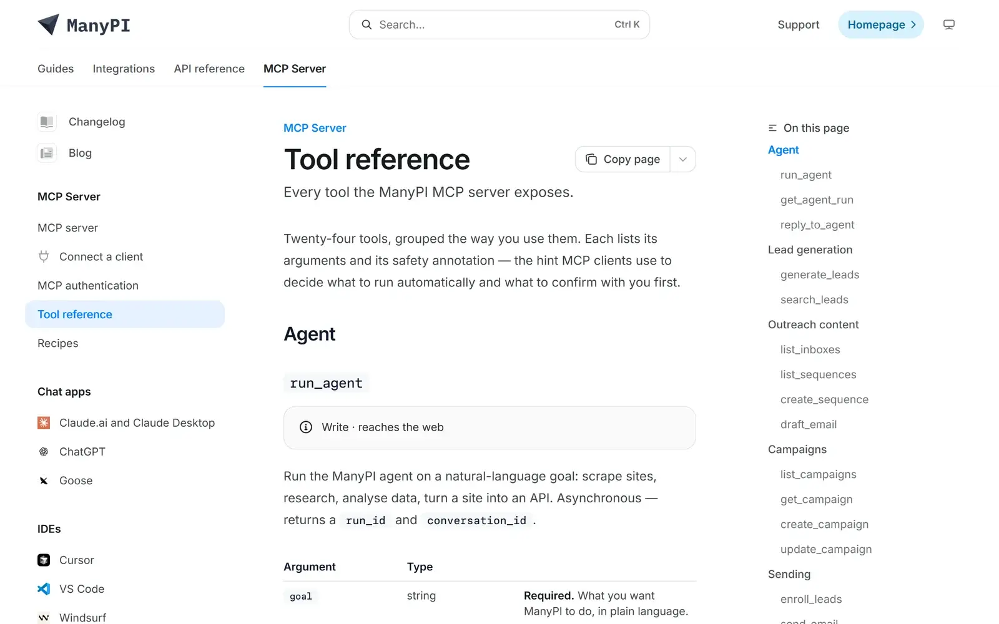Select the MCP Server tab
999x624 pixels.
click(295, 69)
